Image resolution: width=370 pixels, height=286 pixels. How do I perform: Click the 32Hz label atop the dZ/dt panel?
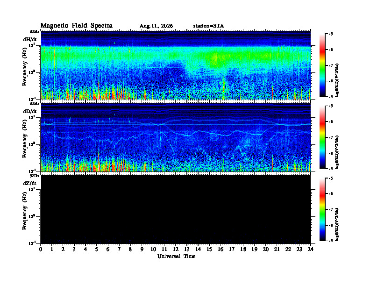34,176
